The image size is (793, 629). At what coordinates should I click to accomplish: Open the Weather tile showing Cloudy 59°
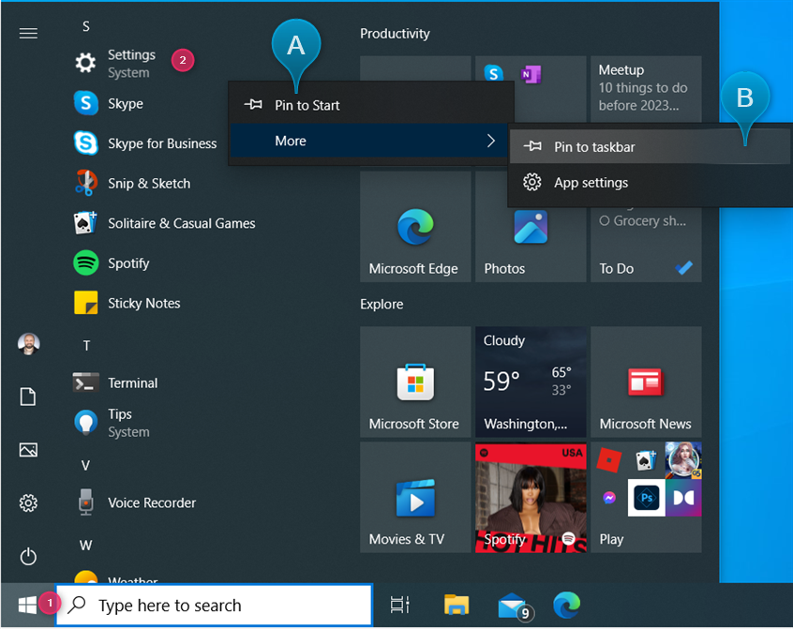point(531,382)
